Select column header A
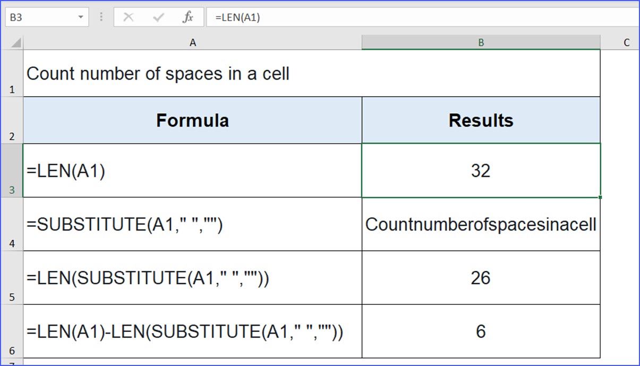Viewport: 640px width, 366px height. pyautogui.click(x=193, y=42)
